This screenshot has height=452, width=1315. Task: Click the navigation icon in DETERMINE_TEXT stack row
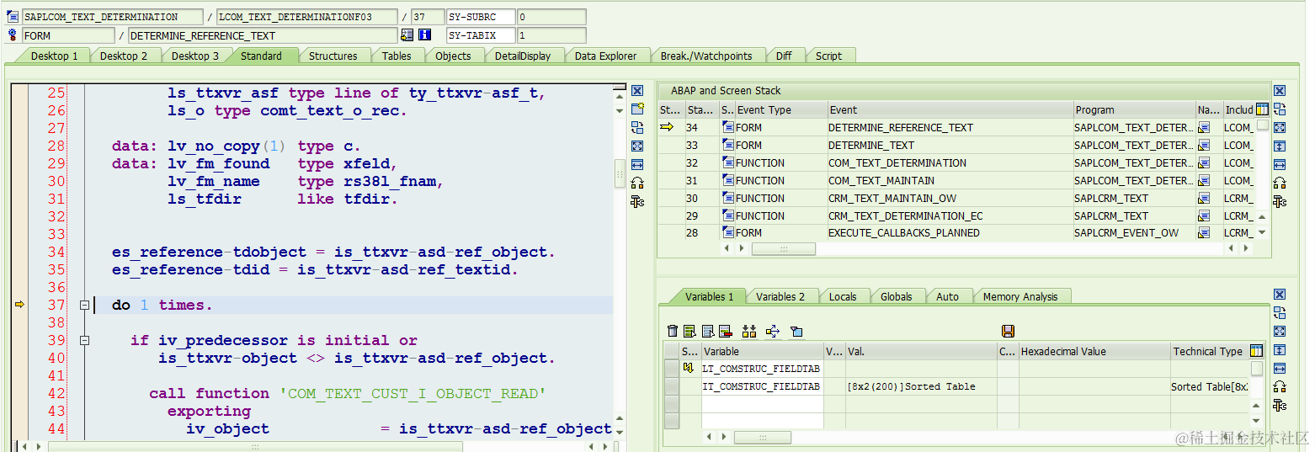click(1204, 145)
